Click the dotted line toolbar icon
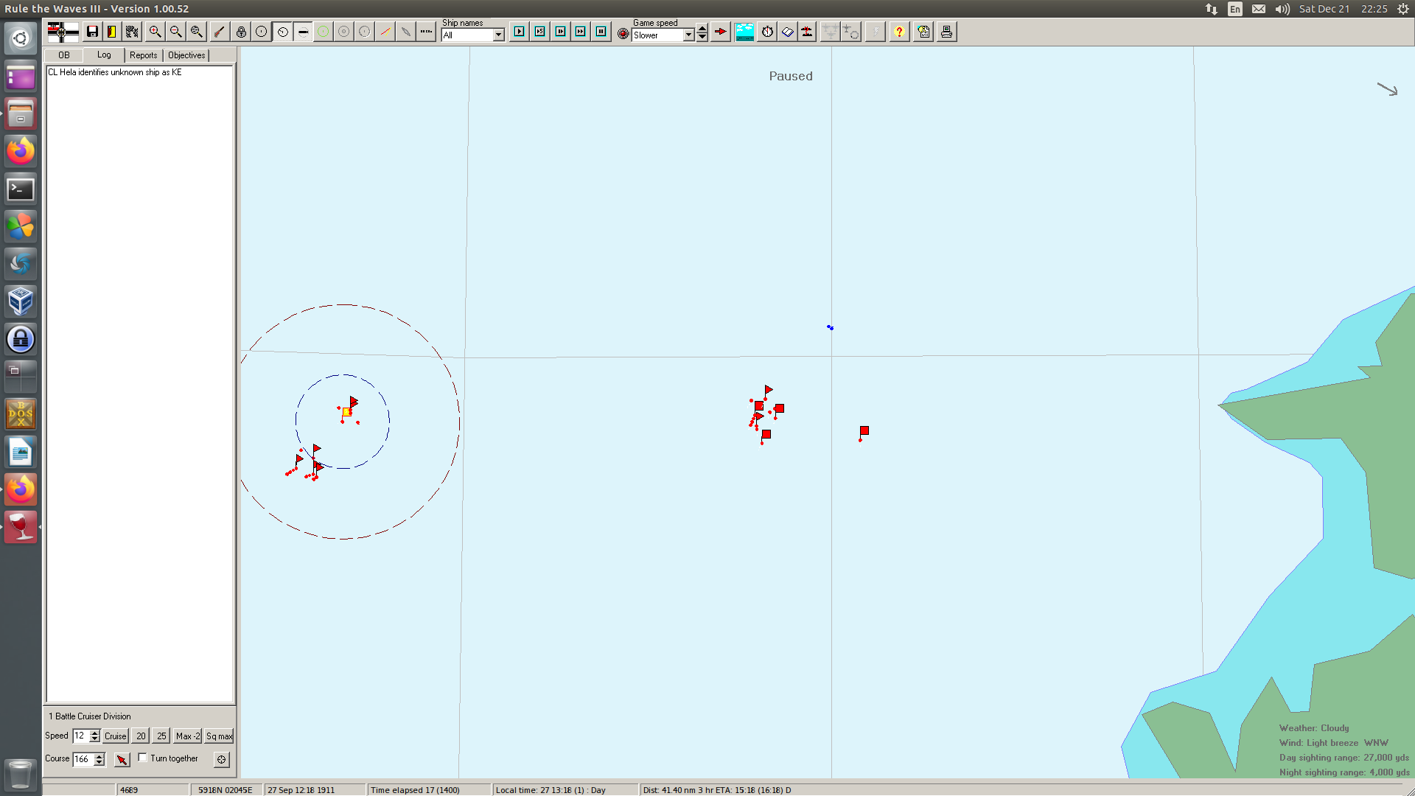This screenshot has height=796, width=1415. tap(427, 32)
